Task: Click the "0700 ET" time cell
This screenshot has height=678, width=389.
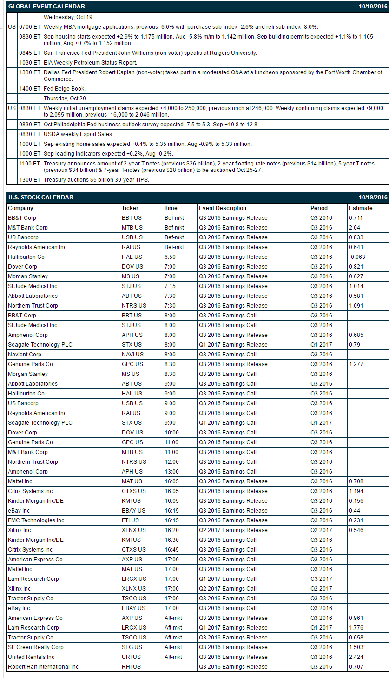Action: tap(30, 27)
